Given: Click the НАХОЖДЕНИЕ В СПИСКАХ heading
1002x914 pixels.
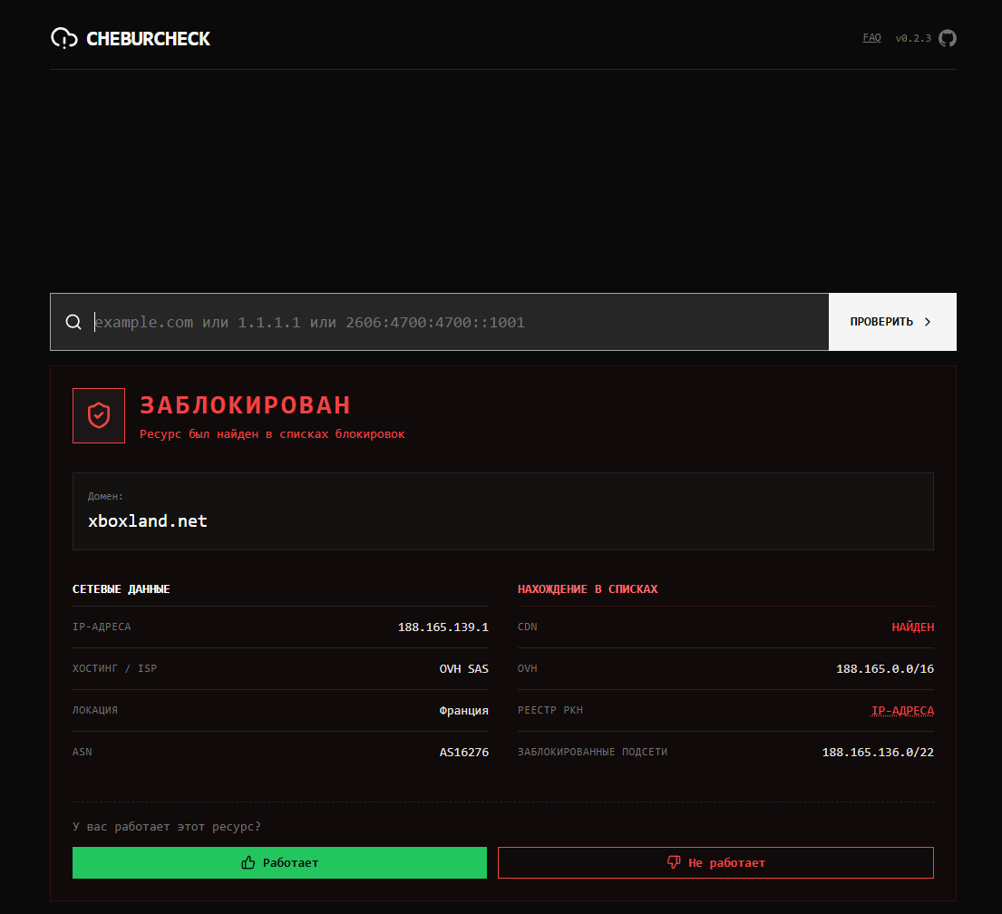Looking at the screenshot, I should (588, 589).
